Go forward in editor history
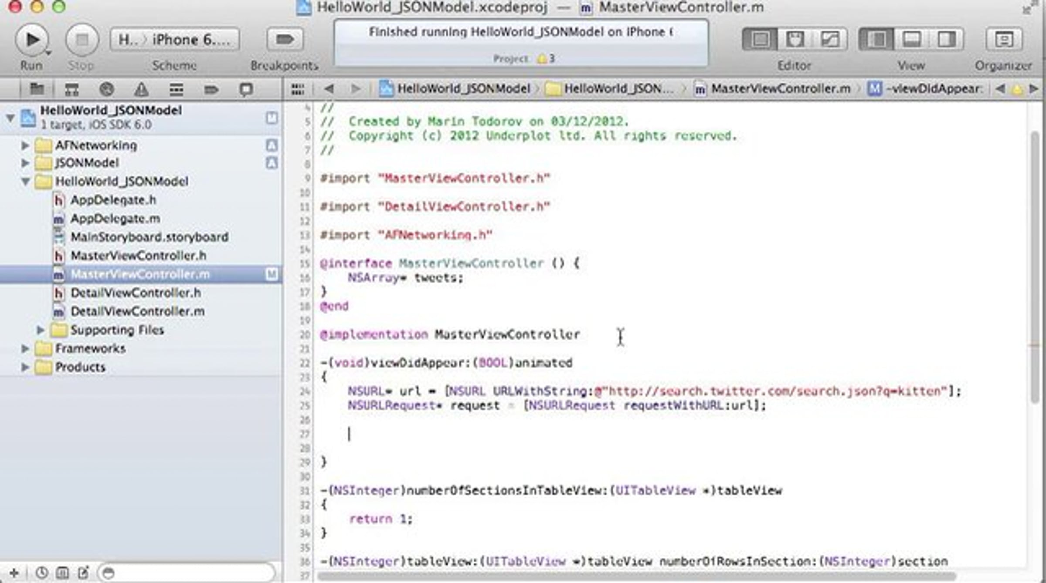The height and width of the screenshot is (583, 1046). pos(356,89)
